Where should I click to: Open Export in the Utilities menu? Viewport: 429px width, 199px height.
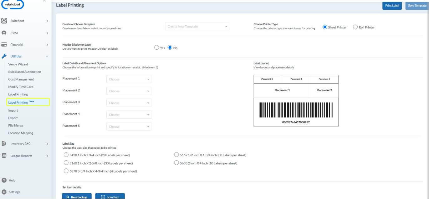pos(13,118)
